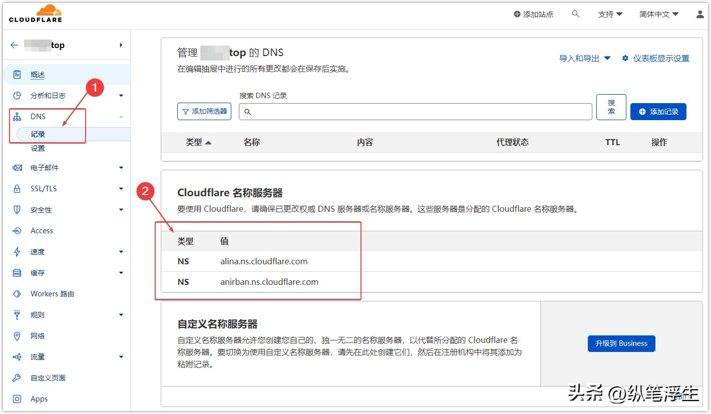The image size is (711, 414).
Task: Switch to the 记录 tab under DNS
Action: (x=38, y=134)
